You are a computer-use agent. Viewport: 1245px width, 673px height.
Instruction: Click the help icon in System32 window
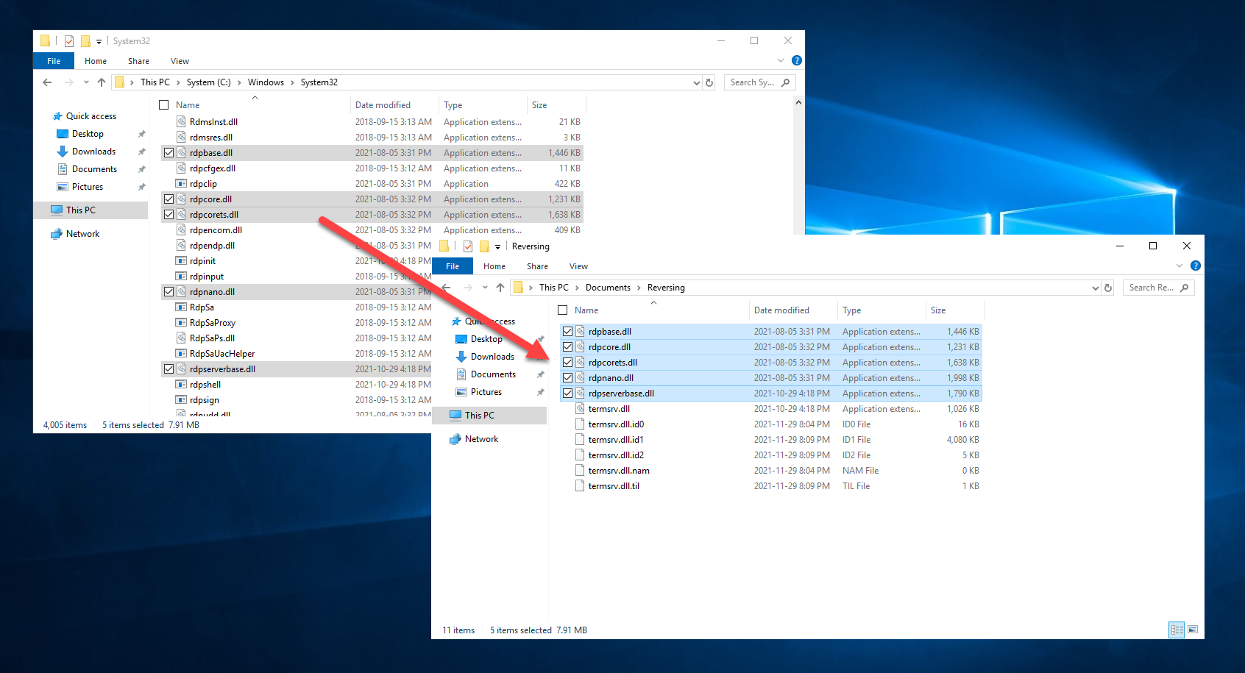(796, 61)
